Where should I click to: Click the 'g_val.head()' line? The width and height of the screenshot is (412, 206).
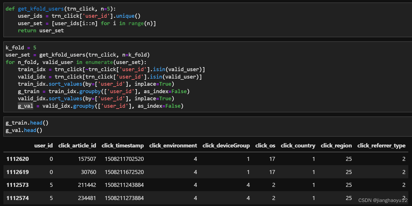pyautogui.click(x=24, y=130)
